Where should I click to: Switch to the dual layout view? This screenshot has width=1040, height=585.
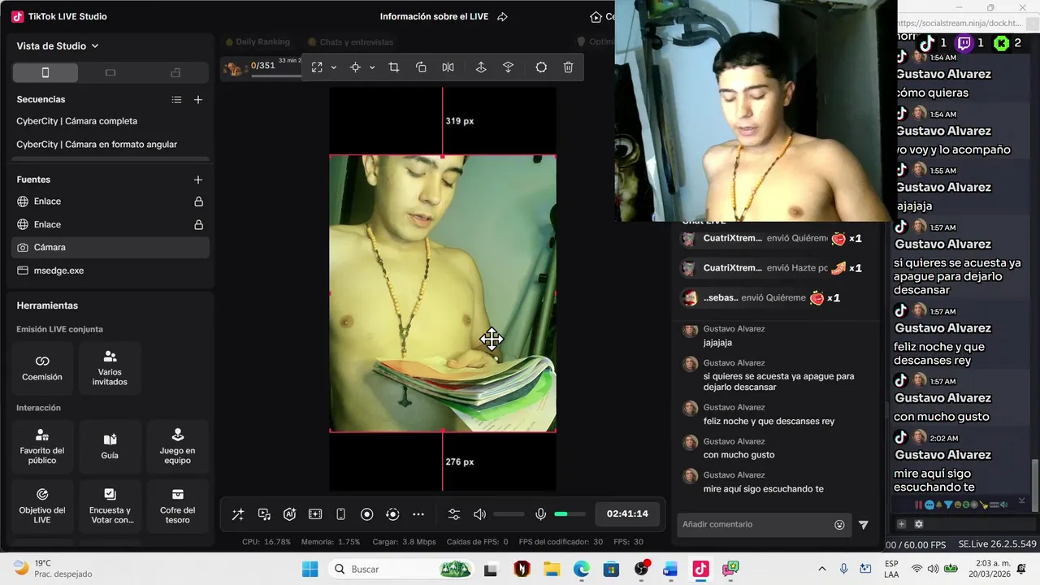pyautogui.click(x=175, y=72)
